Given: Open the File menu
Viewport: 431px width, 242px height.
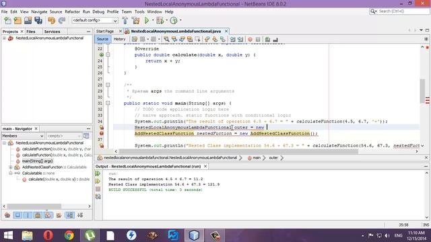Looking at the screenshot, I should pos(5,12).
